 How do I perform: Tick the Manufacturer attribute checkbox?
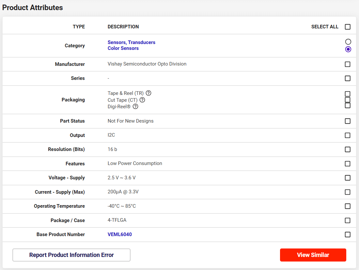(x=348, y=64)
